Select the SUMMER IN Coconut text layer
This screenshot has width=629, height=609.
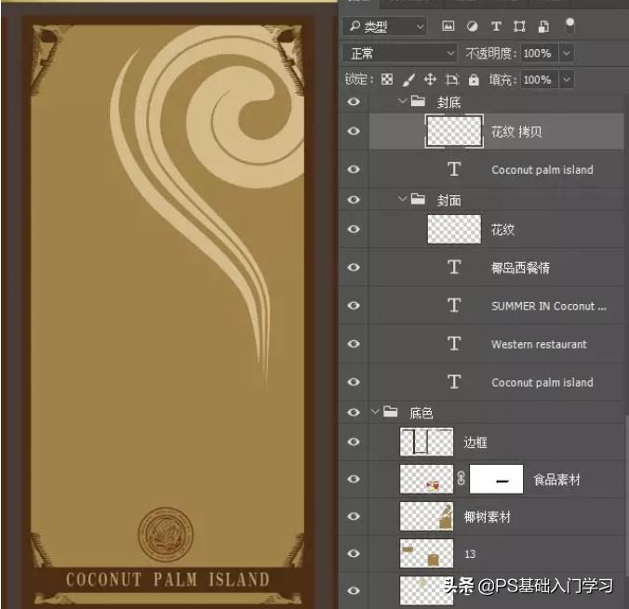coord(548,306)
